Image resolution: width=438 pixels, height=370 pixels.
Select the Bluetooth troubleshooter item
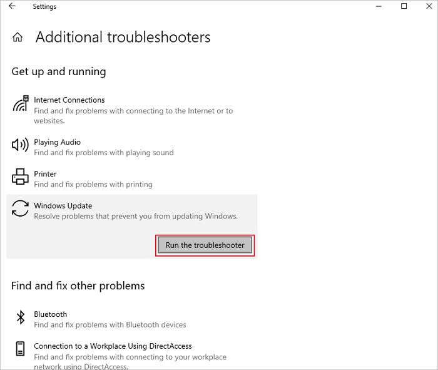tap(50, 314)
